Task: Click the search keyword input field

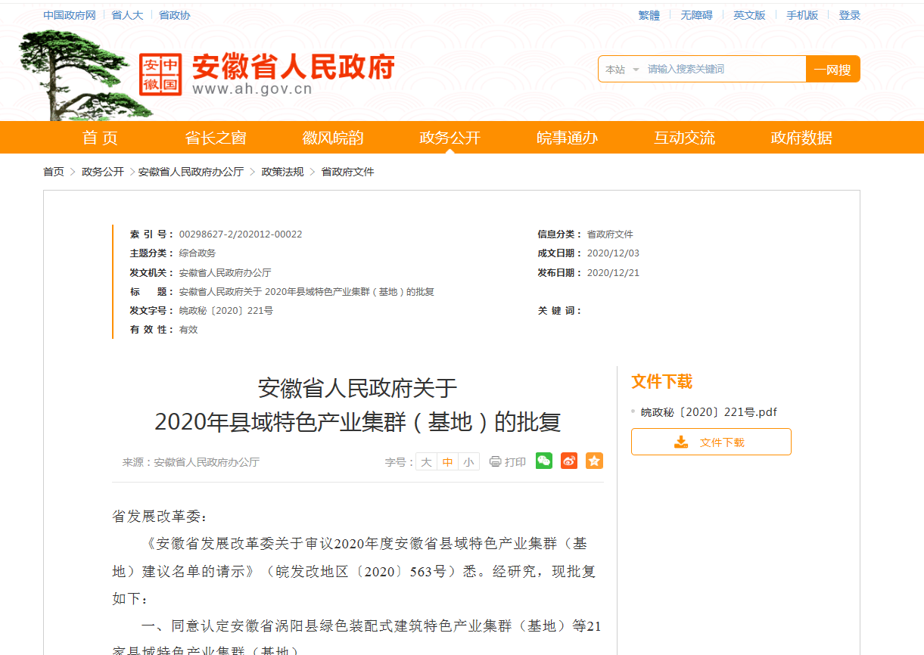Action: [x=719, y=68]
